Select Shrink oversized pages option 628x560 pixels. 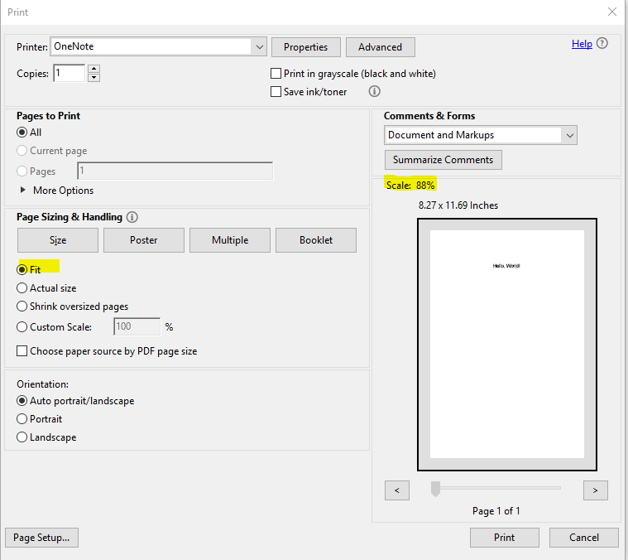coord(22,307)
